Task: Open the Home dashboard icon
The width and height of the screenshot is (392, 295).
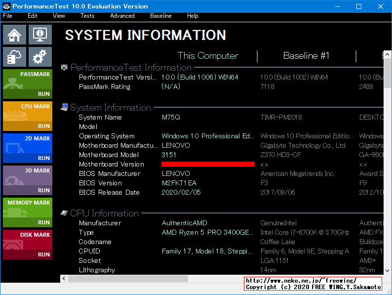Action: (x=14, y=35)
